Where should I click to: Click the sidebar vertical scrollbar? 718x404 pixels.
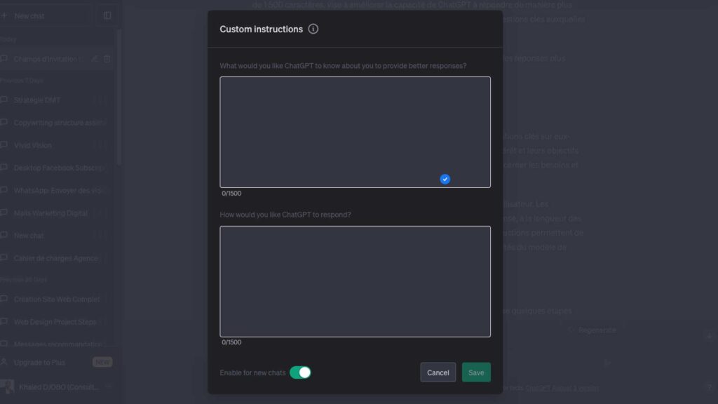118,97
